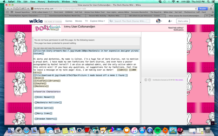Open Messages from the dock
This screenshot has width=218, height=136.
point(49,131)
